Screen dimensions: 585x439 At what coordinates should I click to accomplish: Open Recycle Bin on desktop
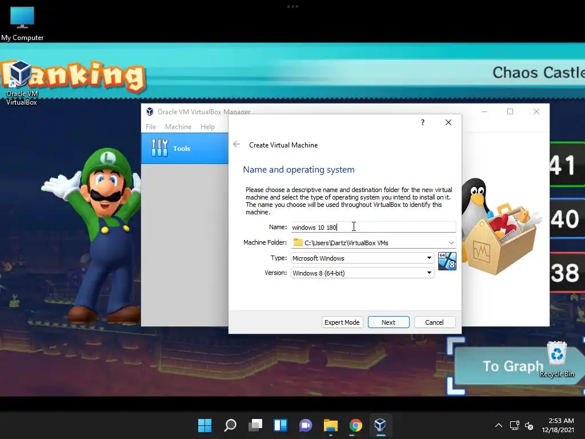click(556, 359)
